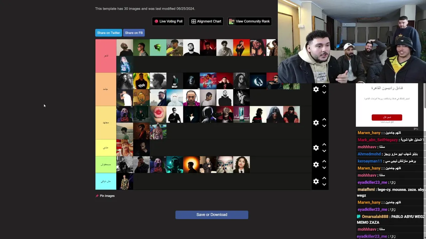
Task: Click the chat panel scrollbar
Action: tap(425, 95)
